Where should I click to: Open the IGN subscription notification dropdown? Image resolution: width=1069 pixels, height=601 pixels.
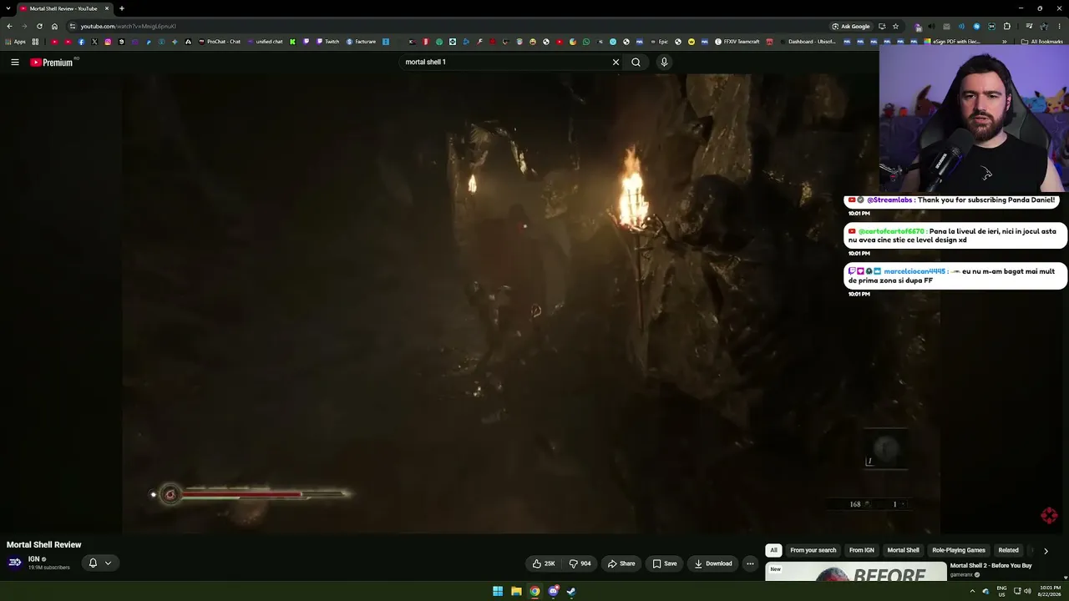[99, 563]
